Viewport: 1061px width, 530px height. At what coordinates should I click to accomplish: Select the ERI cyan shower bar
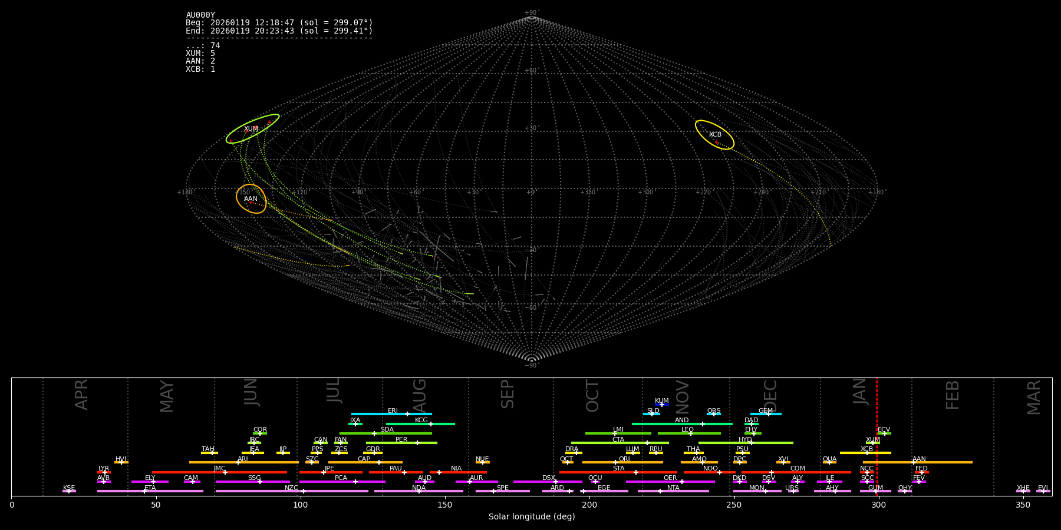(391, 414)
